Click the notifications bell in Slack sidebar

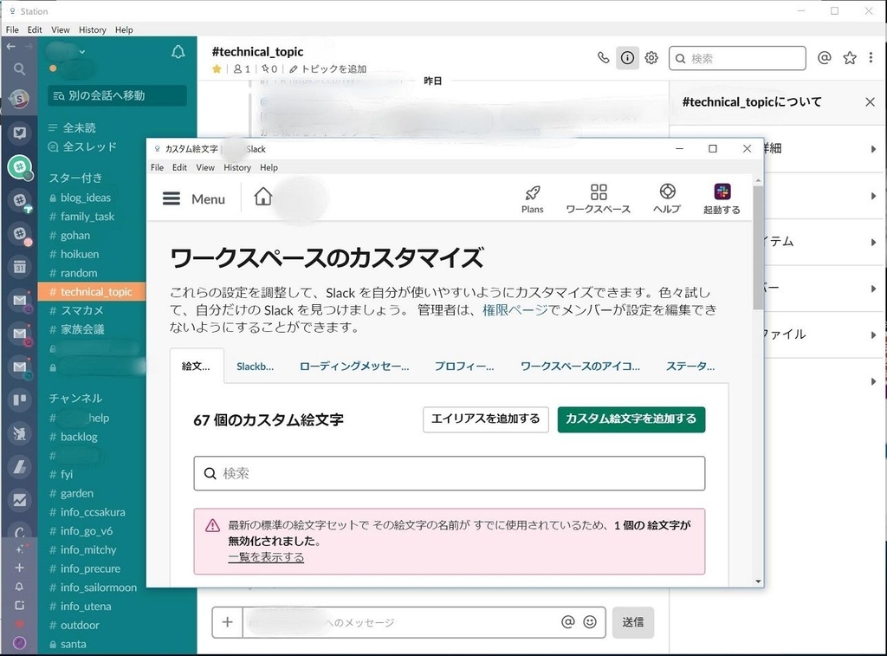(x=178, y=53)
